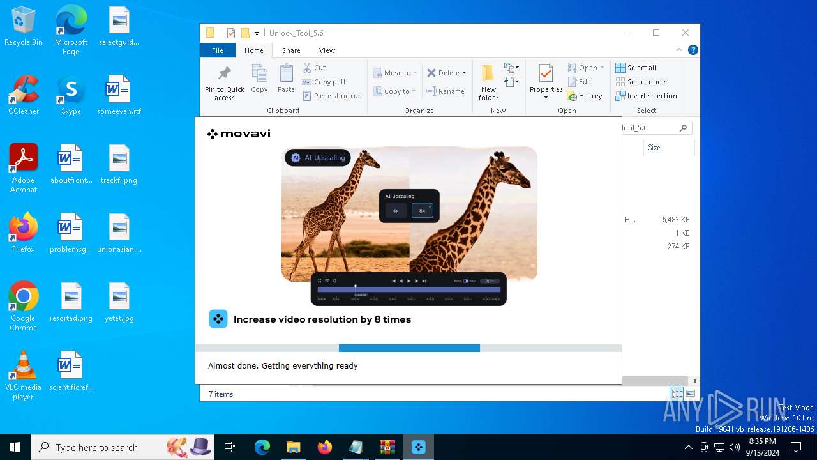Open the Copy to dropdown

point(395,91)
